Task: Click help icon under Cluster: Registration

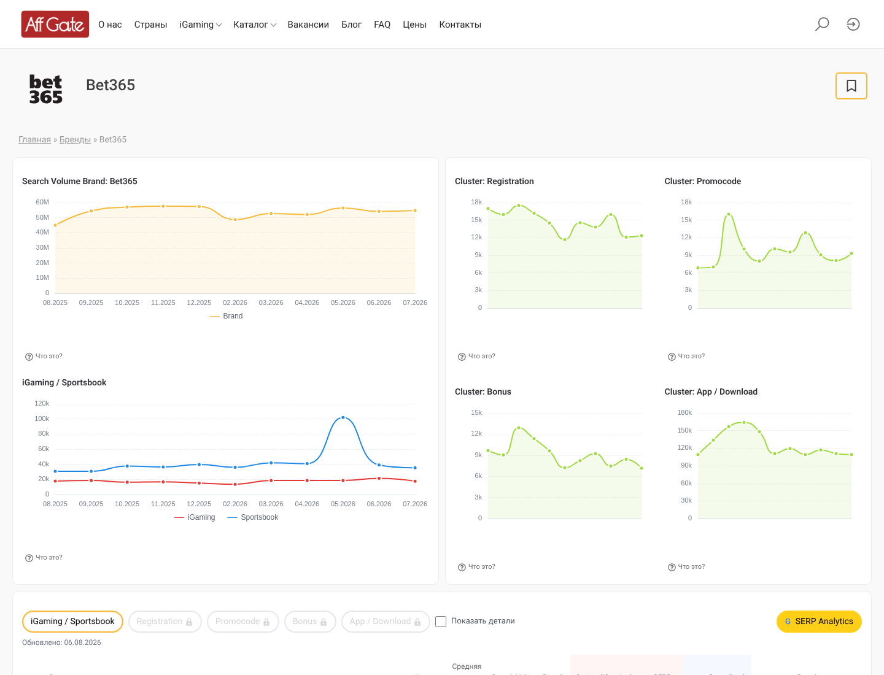Action: (462, 357)
